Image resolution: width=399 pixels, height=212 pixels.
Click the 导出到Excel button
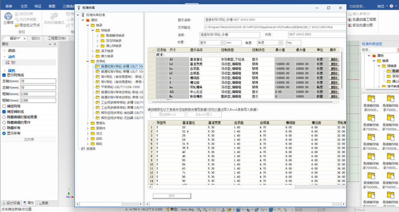point(168,115)
